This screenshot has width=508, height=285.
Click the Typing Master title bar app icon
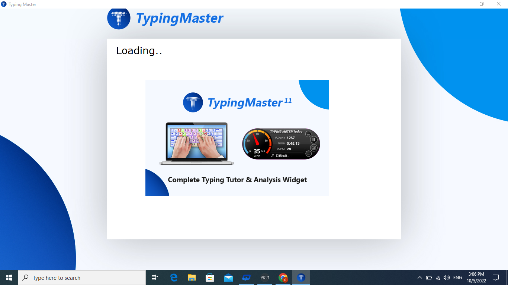tap(4, 4)
